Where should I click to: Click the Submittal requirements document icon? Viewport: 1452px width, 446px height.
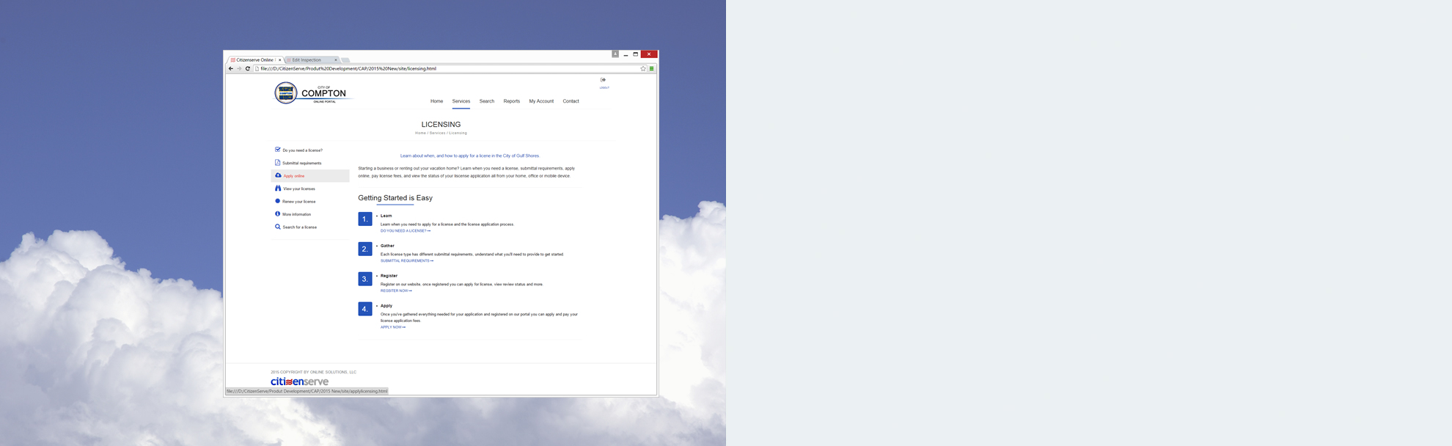(277, 163)
